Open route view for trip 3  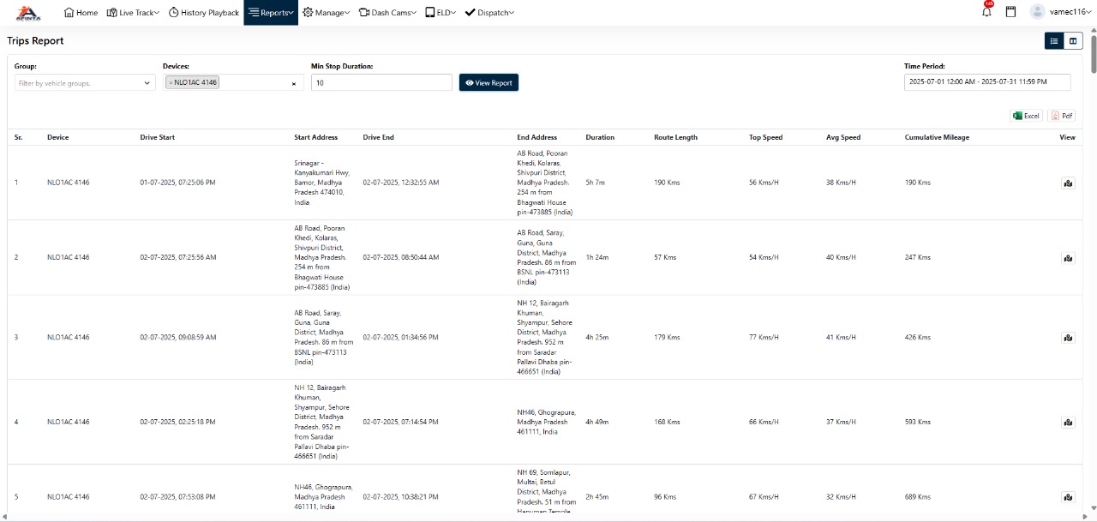(x=1067, y=338)
